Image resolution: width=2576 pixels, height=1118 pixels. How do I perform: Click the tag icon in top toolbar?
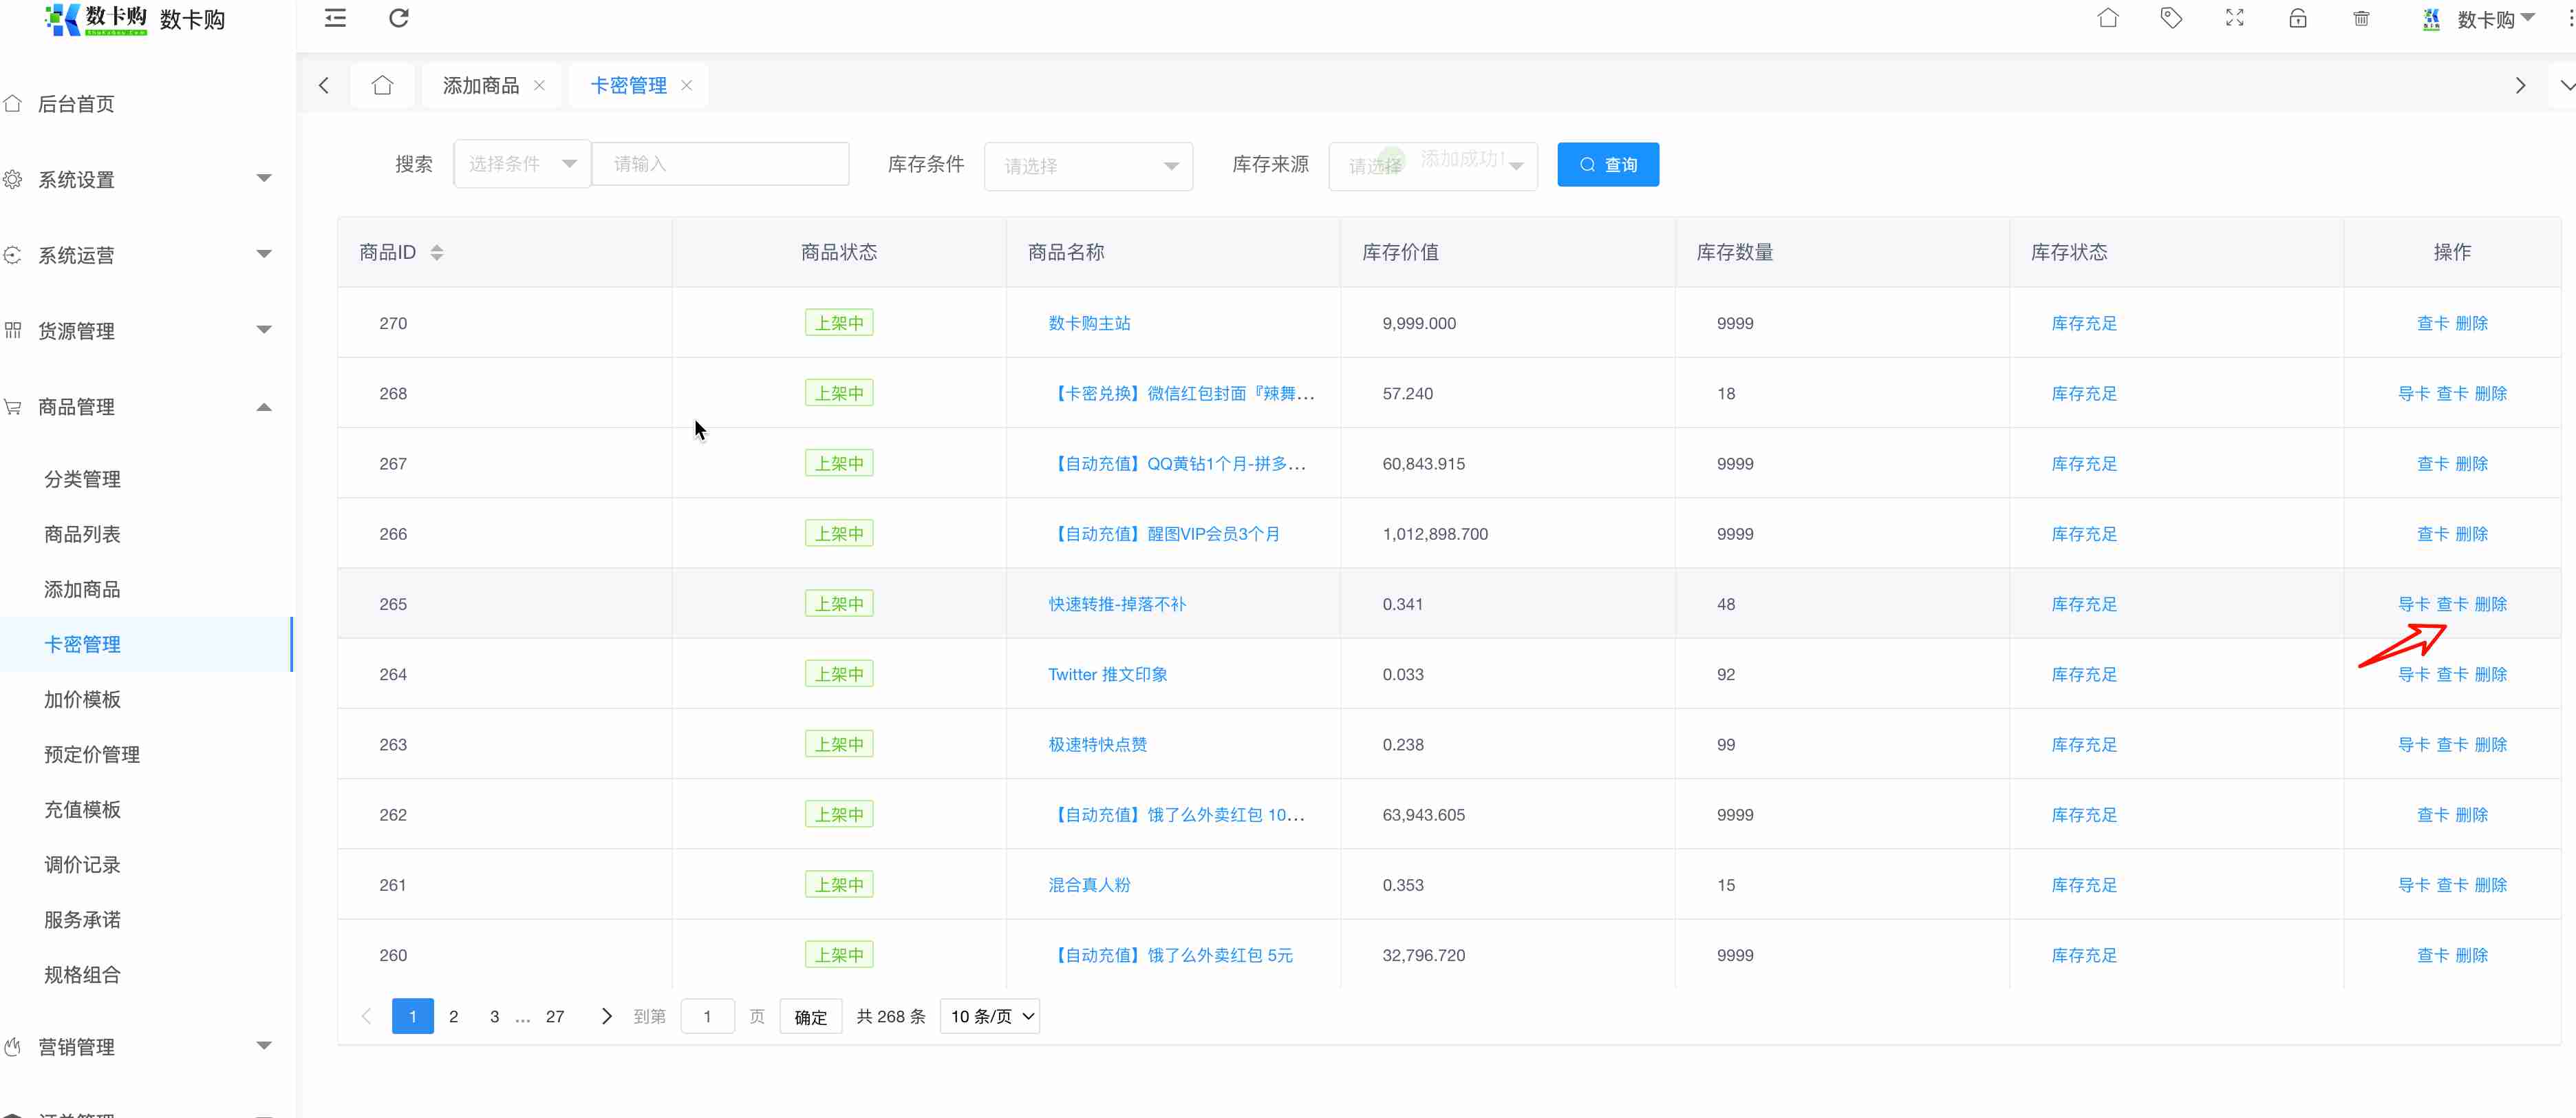(2171, 18)
